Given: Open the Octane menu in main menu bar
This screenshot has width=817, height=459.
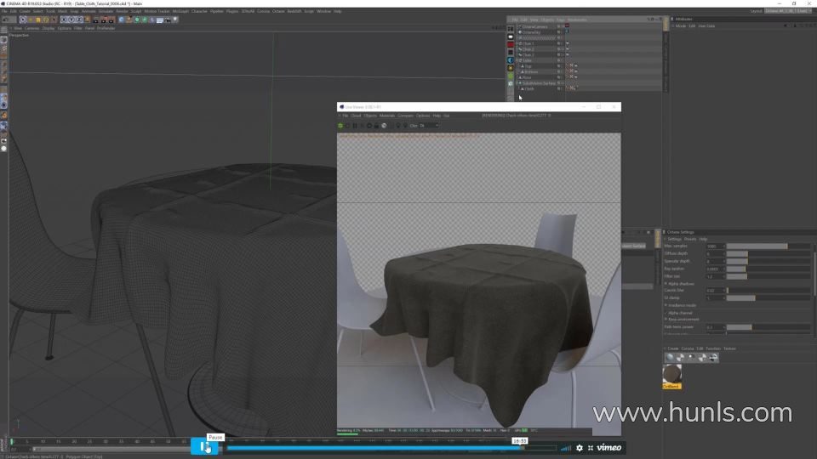Looking at the screenshot, I should (278, 11).
